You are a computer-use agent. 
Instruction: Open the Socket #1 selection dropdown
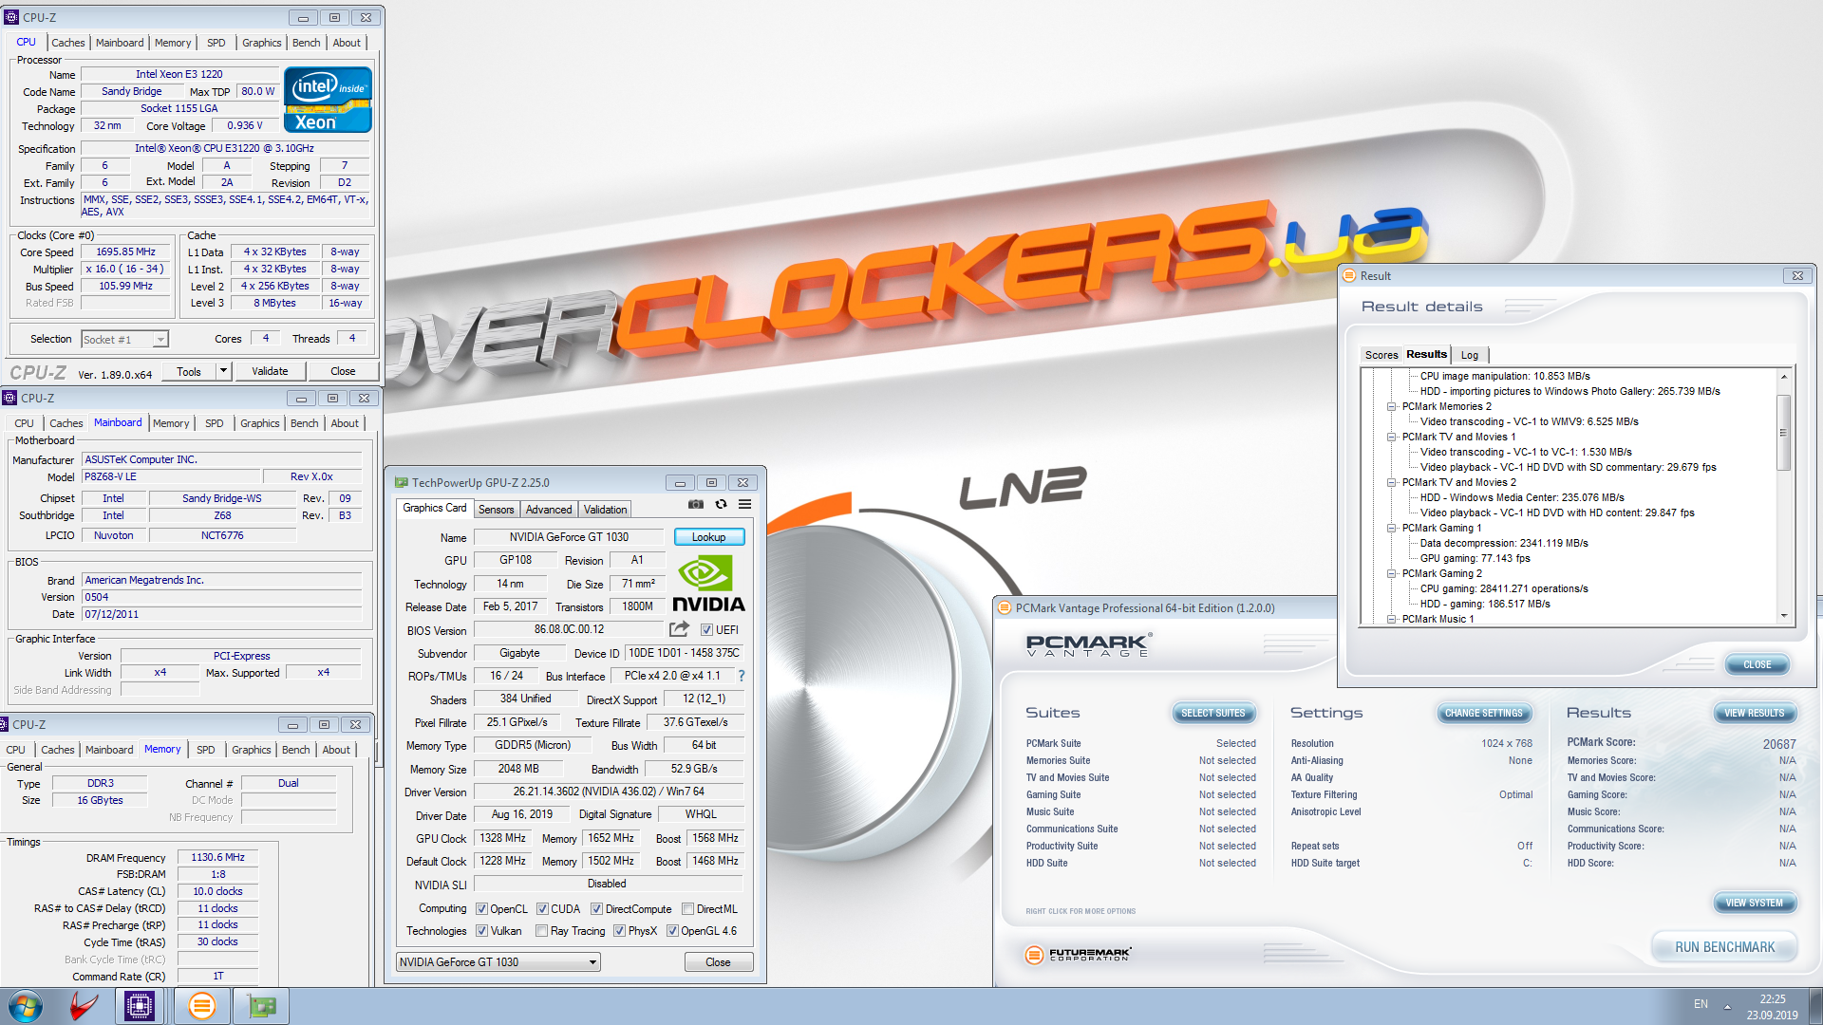(124, 339)
